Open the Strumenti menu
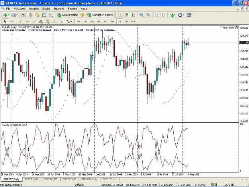249x187 pixels. (59, 9)
